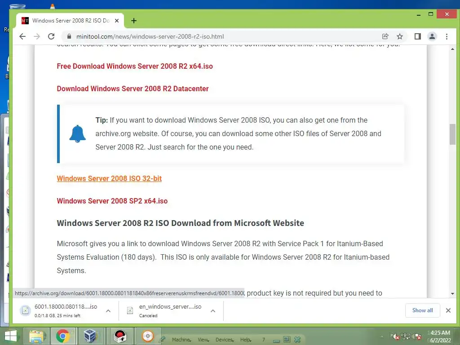
Task: Click the Windows Server 2008 R2 ISO Download heading
Action: click(x=181, y=223)
